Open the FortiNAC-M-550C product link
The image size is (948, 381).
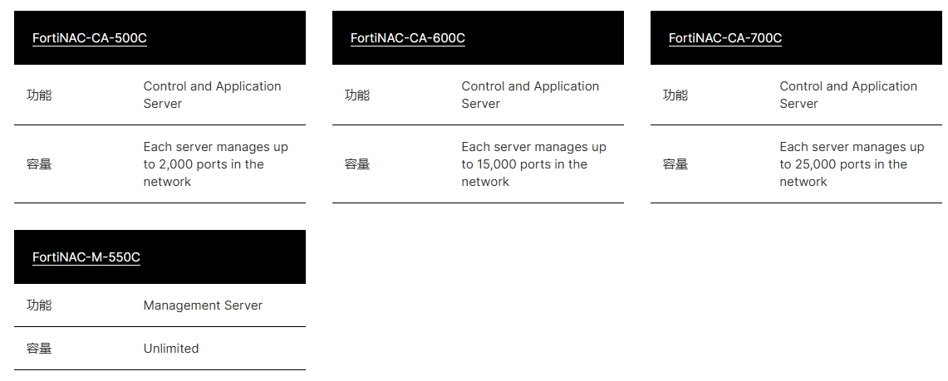(x=86, y=257)
